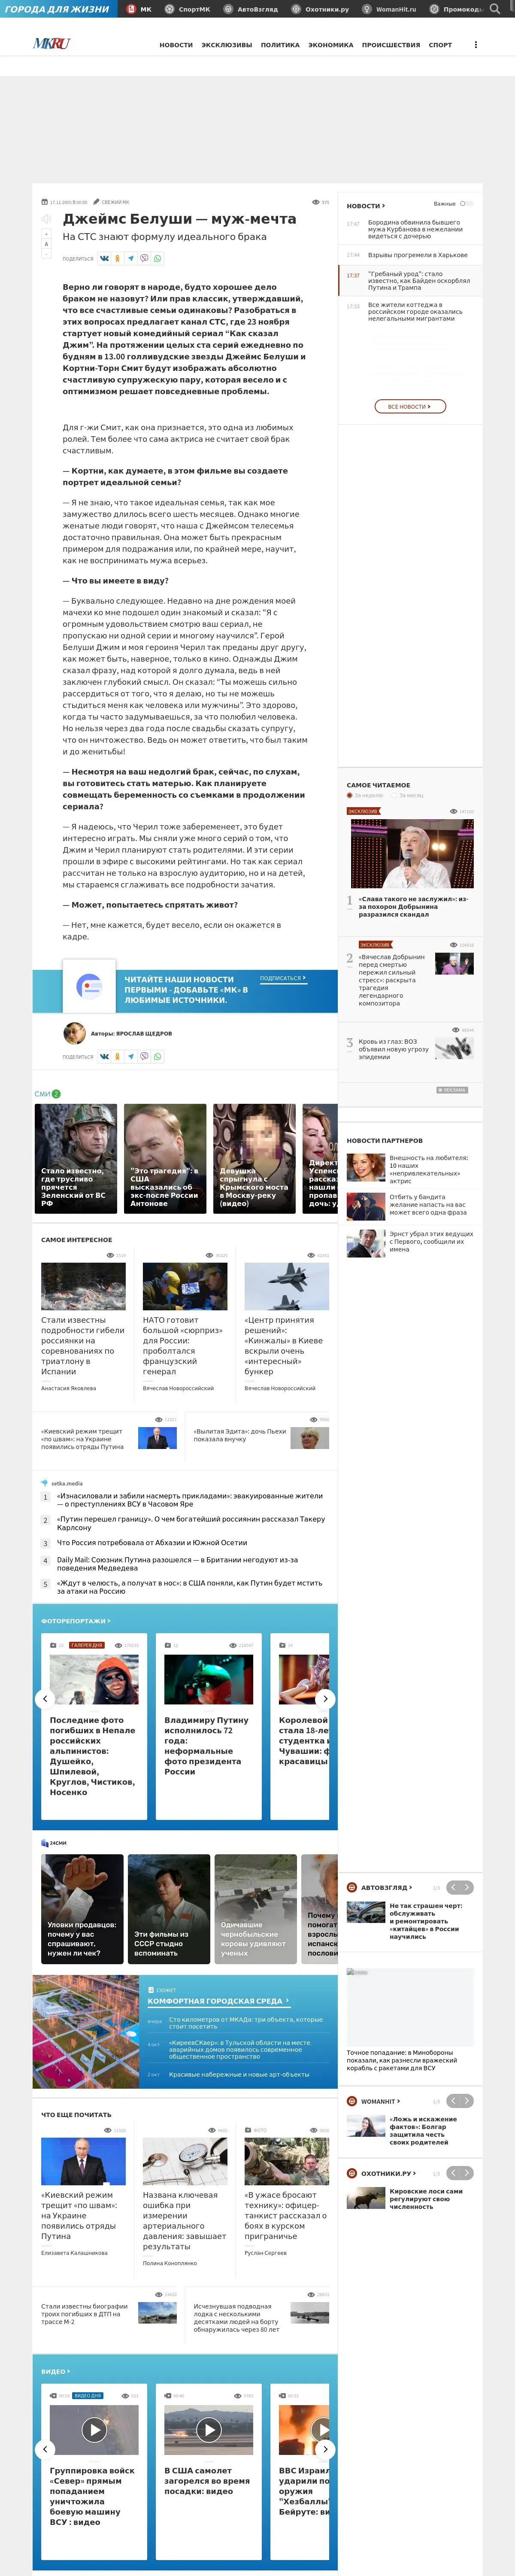Previous arrow in WomanHit widget
This screenshot has width=515, height=2576.
[x=453, y=2101]
